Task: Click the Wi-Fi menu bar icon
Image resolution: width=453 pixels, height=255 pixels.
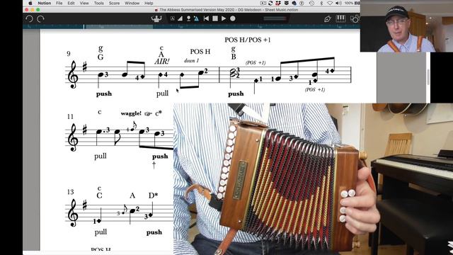Action: click(330, 3)
